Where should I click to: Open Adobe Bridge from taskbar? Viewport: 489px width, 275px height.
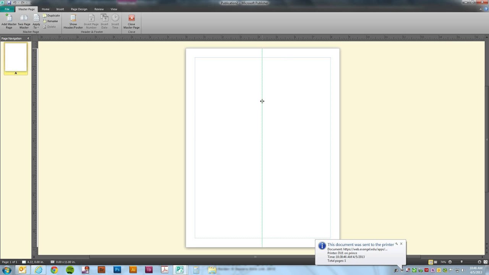pyautogui.click(x=101, y=270)
